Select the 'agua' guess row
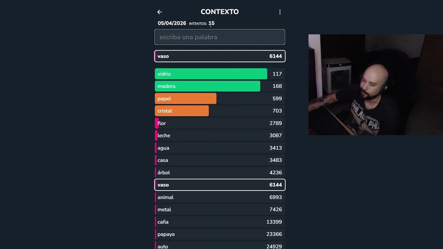This screenshot has height=249, width=443. 220,148
